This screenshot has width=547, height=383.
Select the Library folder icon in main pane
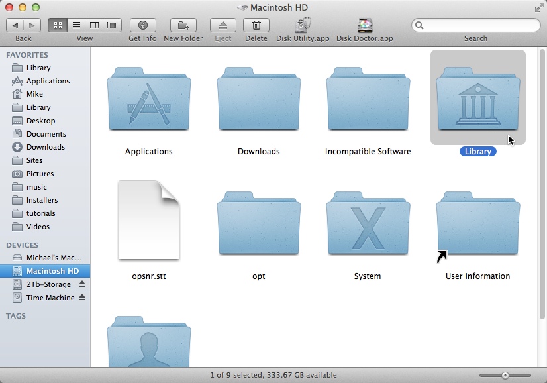coord(478,99)
